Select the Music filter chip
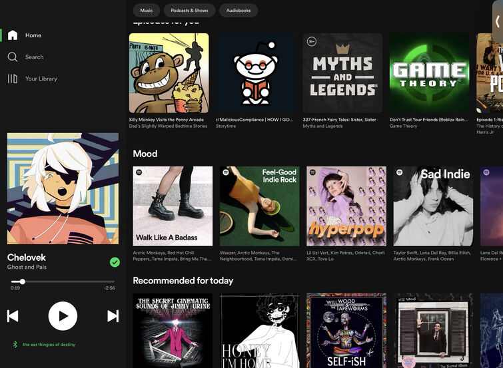This screenshot has height=368, width=503. (x=147, y=10)
